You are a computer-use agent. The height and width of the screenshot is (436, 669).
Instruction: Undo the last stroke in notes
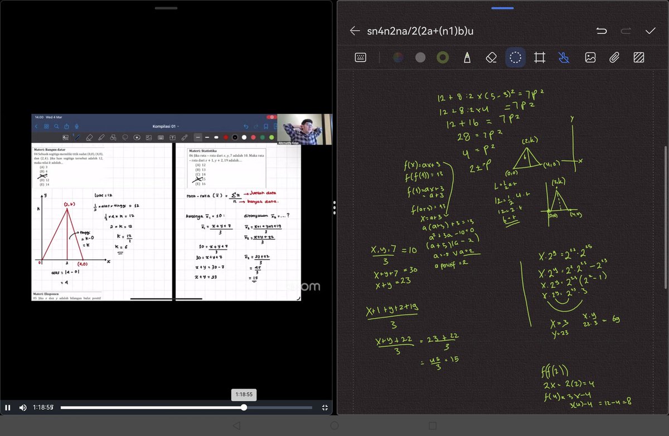tap(602, 31)
